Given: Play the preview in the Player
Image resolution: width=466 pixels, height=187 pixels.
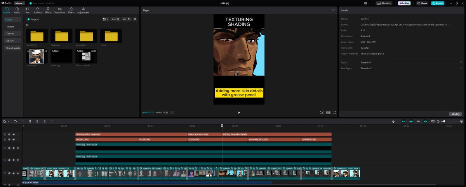Looking at the screenshot, I should coord(239,113).
